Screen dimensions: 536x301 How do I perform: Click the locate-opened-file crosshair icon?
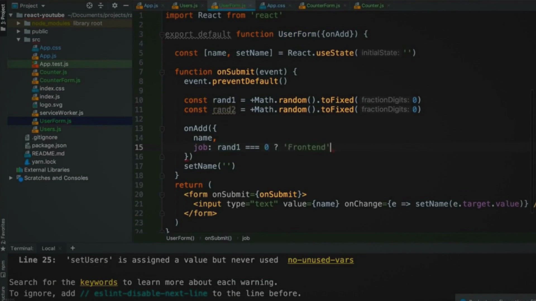tap(89, 6)
